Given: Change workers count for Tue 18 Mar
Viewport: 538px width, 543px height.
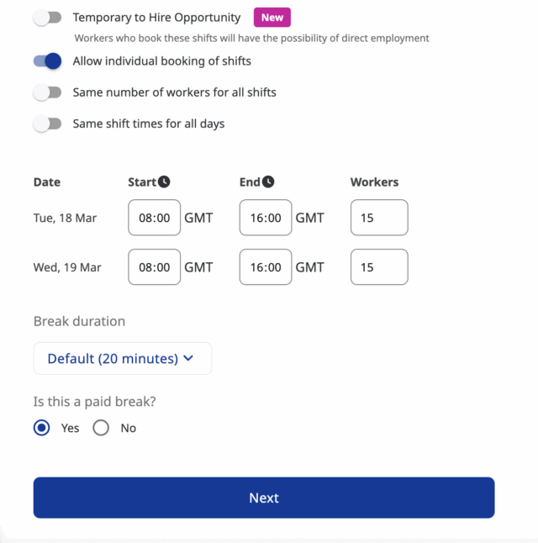Looking at the screenshot, I should 379,218.
